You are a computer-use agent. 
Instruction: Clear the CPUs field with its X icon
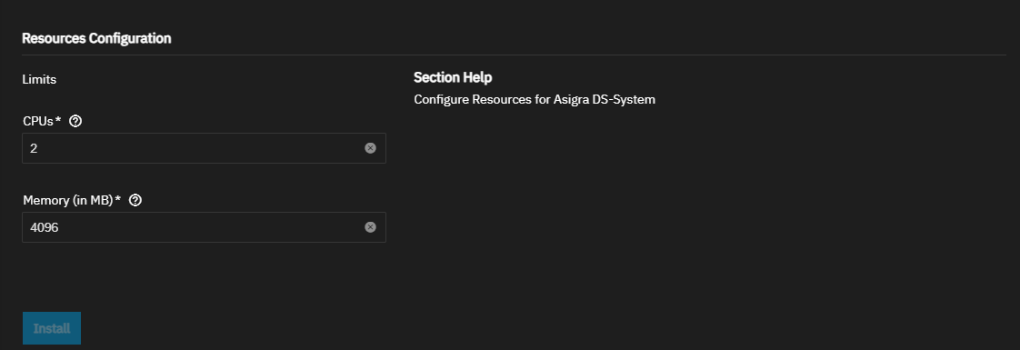click(370, 147)
